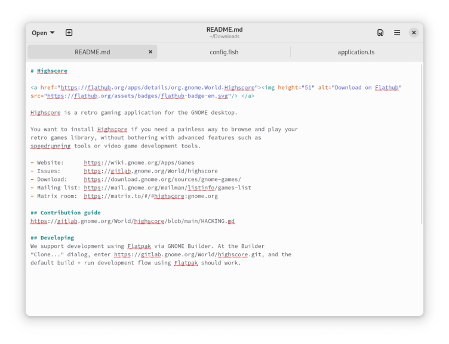
Task: Click the wiki.gnome.org Website URL
Action: pos(139,162)
